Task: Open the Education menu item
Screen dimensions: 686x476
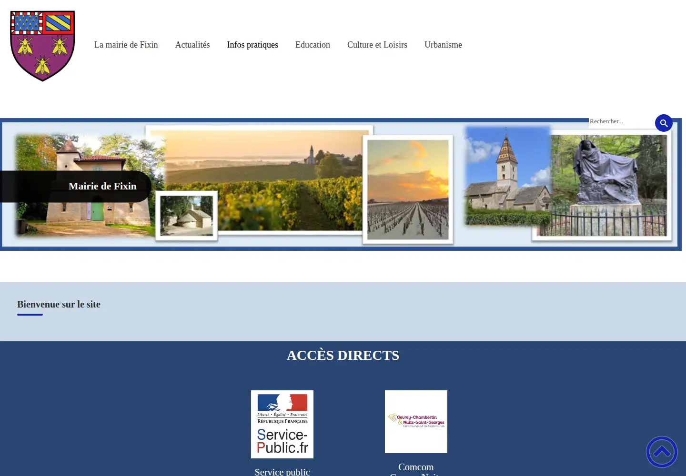Action: [x=313, y=45]
